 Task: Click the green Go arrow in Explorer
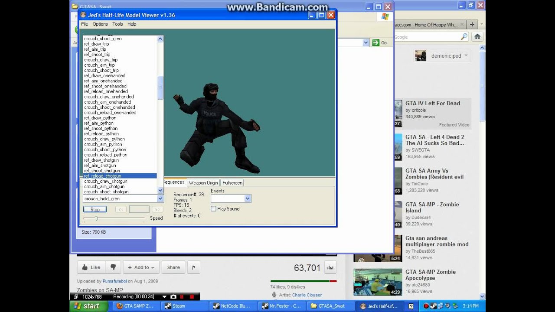tap(376, 42)
